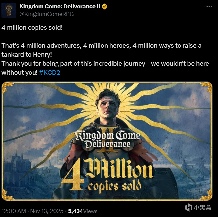Viewport: 218px width, 217px height.
Task: Open the three-dot more options menu
Action: click(x=209, y=7)
